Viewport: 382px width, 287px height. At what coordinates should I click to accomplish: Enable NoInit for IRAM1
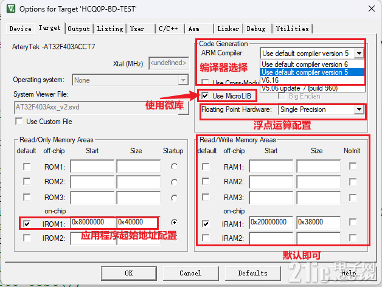coord(353,222)
